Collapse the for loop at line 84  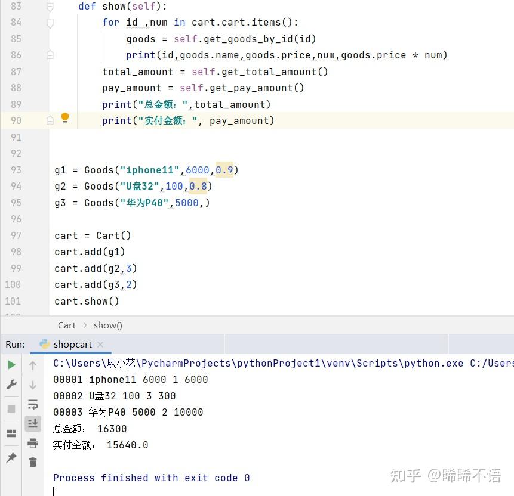point(50,21)
